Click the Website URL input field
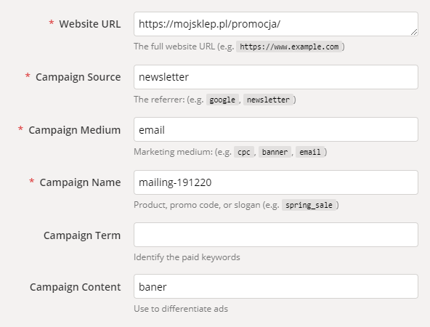 tap(275, 24)
